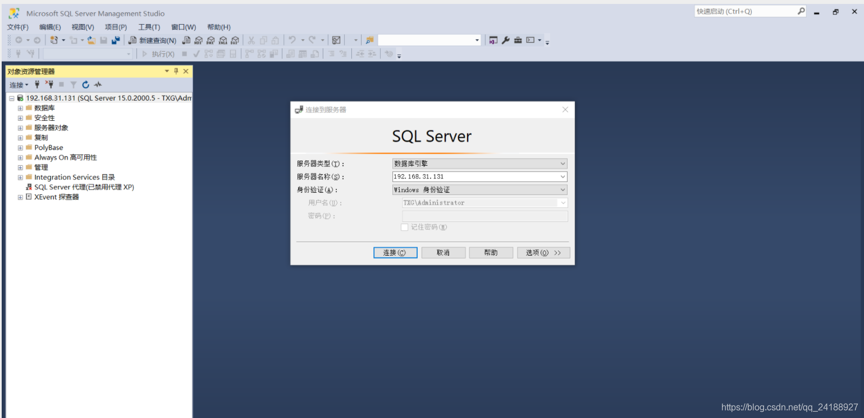Close the Connect to Server dialog
The image size is (864, 418).
(565, 110)
